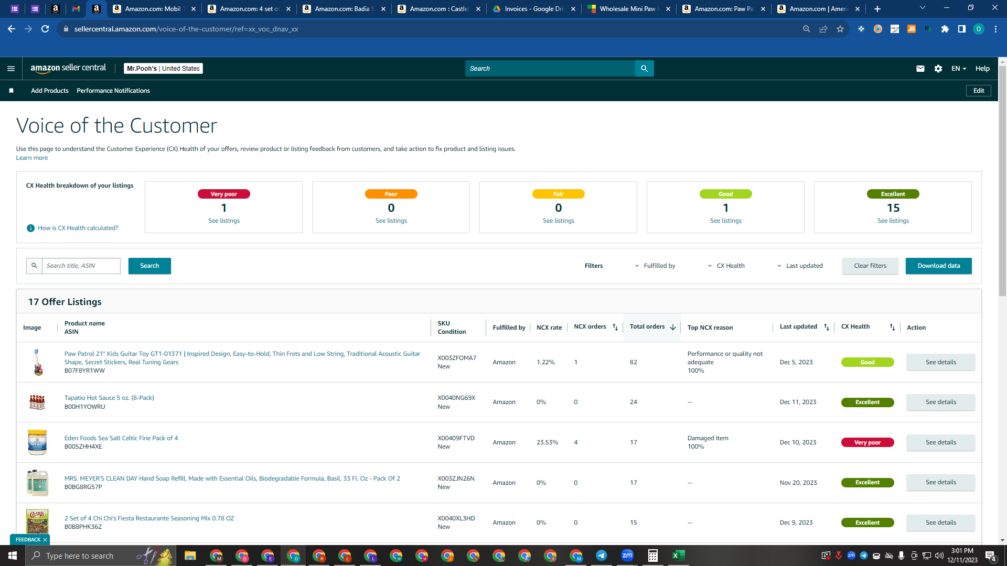This screenshot has height=566, width=1007.
Task: Open Zoom from the taskbar
Action: point(627,556)
